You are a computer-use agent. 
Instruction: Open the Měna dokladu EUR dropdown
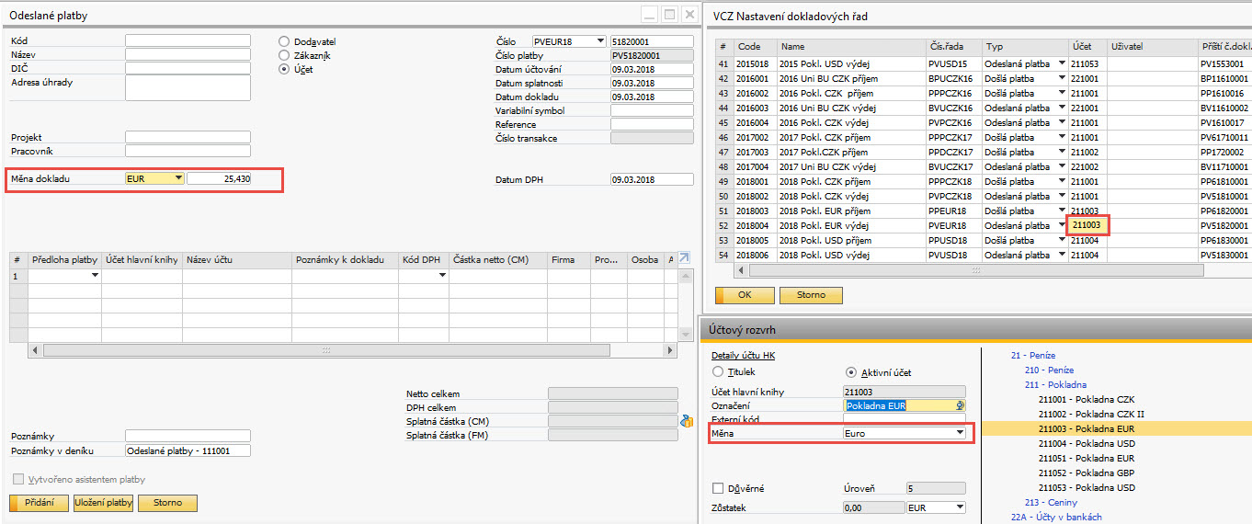click(x=177, y=178)
